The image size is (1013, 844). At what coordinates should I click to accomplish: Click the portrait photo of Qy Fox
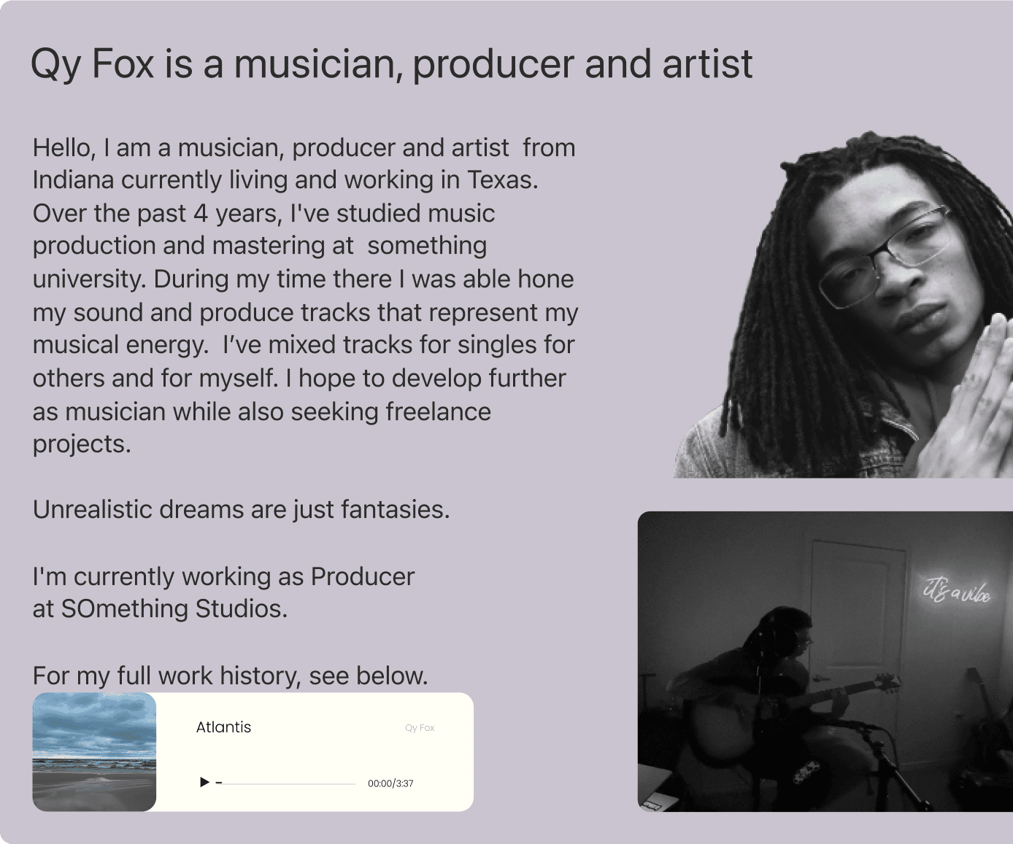pos(847,306)
